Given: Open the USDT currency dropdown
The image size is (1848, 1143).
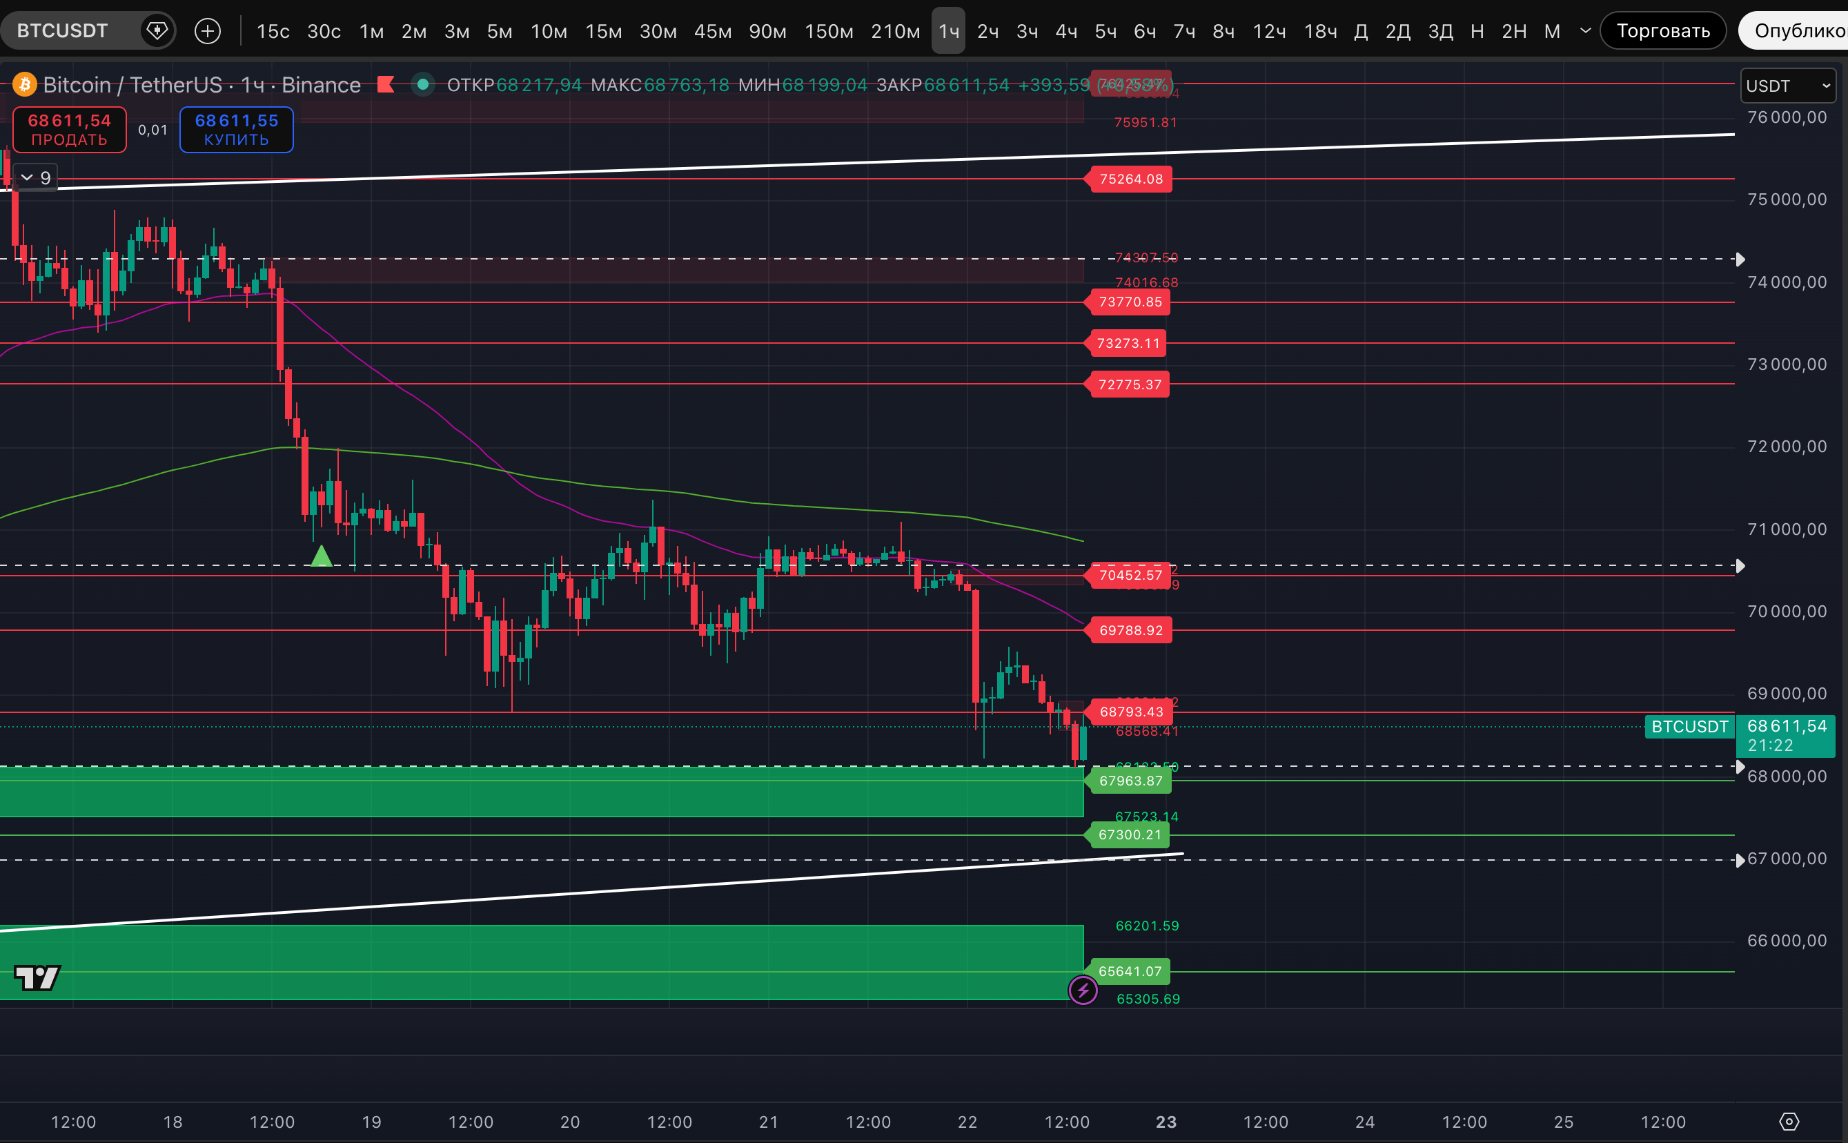Looking at the screenshot, I should [1787, 86].
